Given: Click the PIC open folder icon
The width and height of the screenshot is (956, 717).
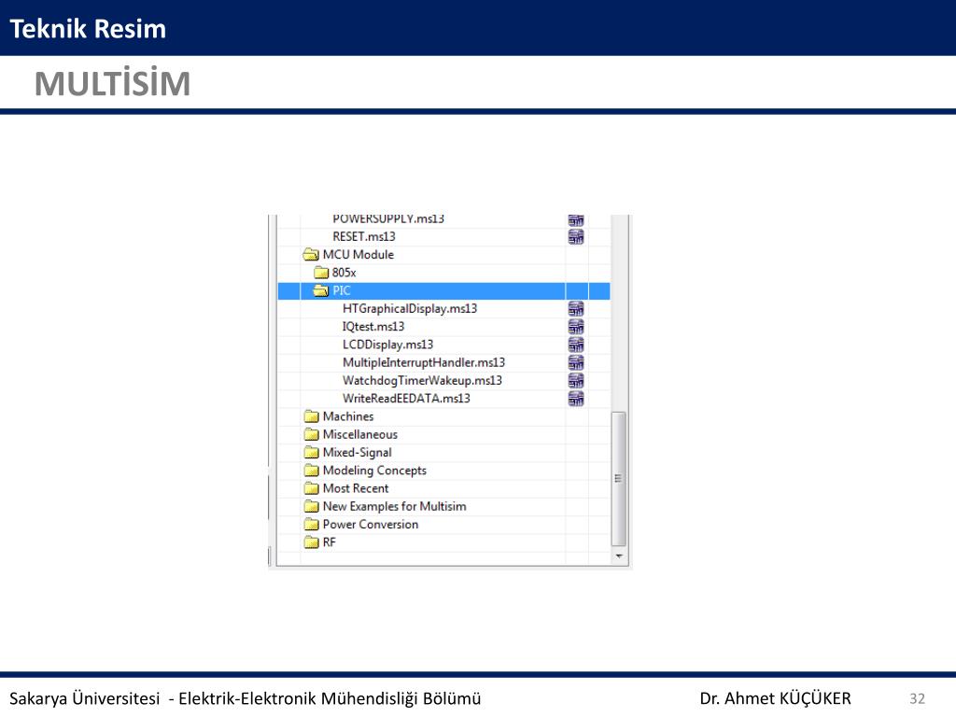Looking at the screenshot, I should coord(321,291).
